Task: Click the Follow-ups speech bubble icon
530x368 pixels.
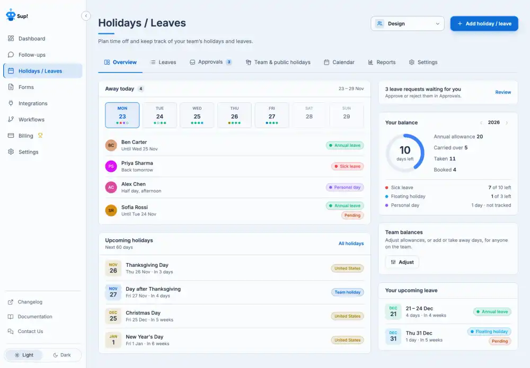Action: (11, 55)
